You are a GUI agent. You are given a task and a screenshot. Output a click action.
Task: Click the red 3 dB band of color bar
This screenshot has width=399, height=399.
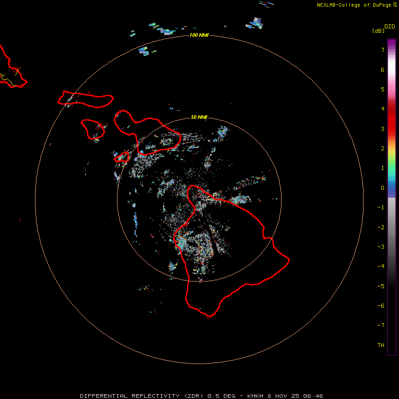tap(391, 129)
